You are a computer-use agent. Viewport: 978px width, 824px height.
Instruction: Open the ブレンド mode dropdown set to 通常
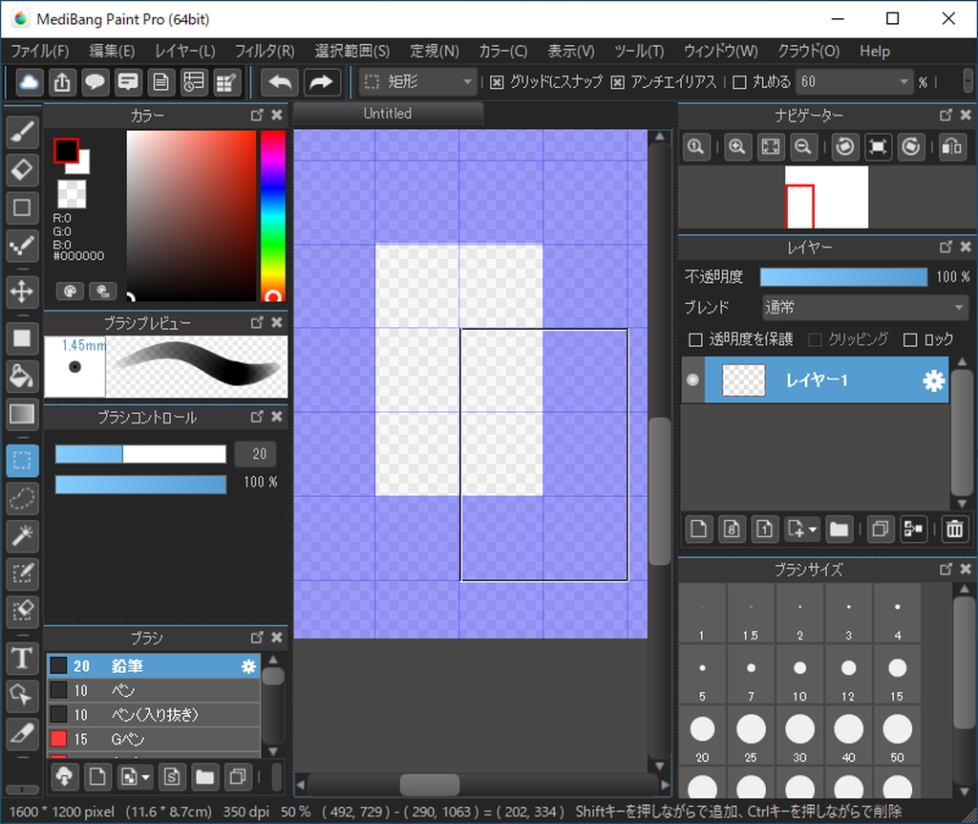tap(864, 308)
